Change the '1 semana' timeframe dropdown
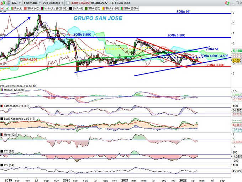The image size is (242, 182). (32, 3)
